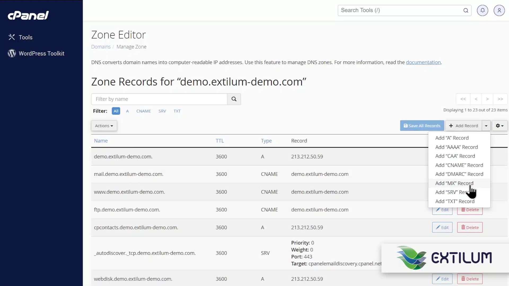The width and height of the screenshot is (509, 286).
Task: Select Add "CAA" Record
Action: [x=455, y=156]
